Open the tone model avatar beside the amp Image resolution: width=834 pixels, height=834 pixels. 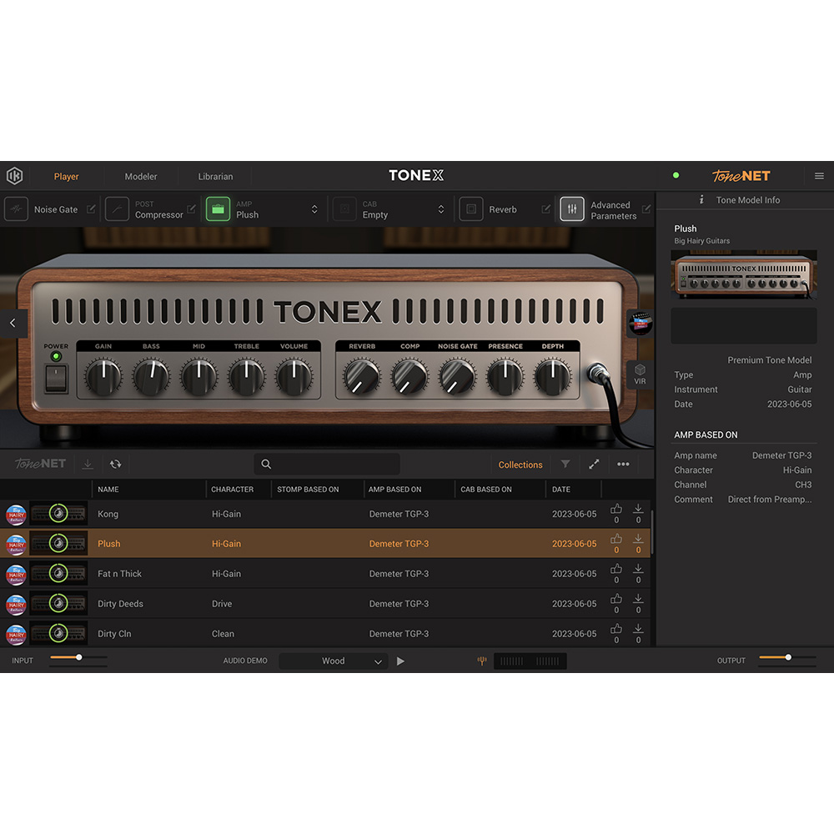click(x=640, y=323)
